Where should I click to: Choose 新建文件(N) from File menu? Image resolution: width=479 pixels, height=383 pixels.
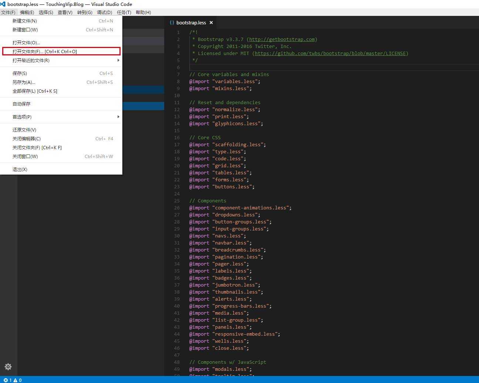61,21
